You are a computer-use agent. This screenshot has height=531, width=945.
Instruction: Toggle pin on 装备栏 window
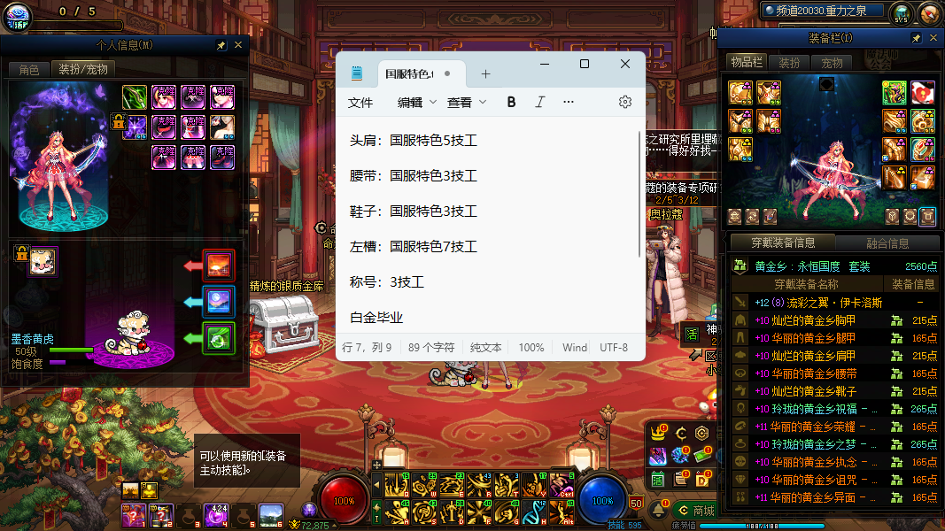(917, 39)
